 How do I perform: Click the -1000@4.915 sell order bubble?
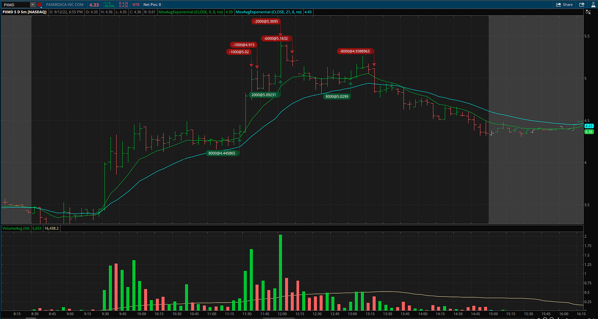pyautogui.click(x=243, y=45)
